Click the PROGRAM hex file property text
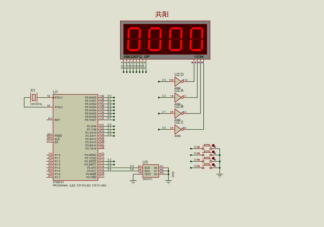Viewport: 324px width, 227px height. [79, 185]
